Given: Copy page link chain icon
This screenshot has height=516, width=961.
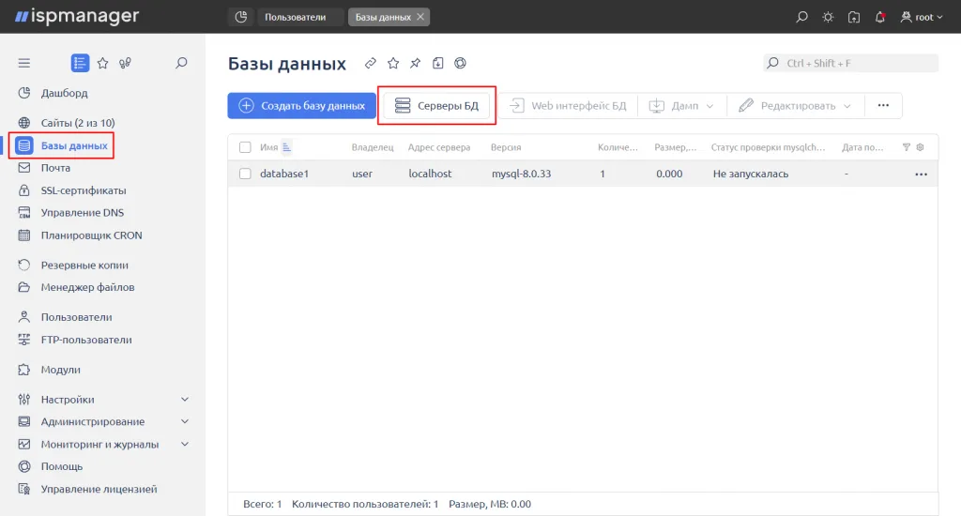Looking at the screenshot, I should tap(370, 63).
